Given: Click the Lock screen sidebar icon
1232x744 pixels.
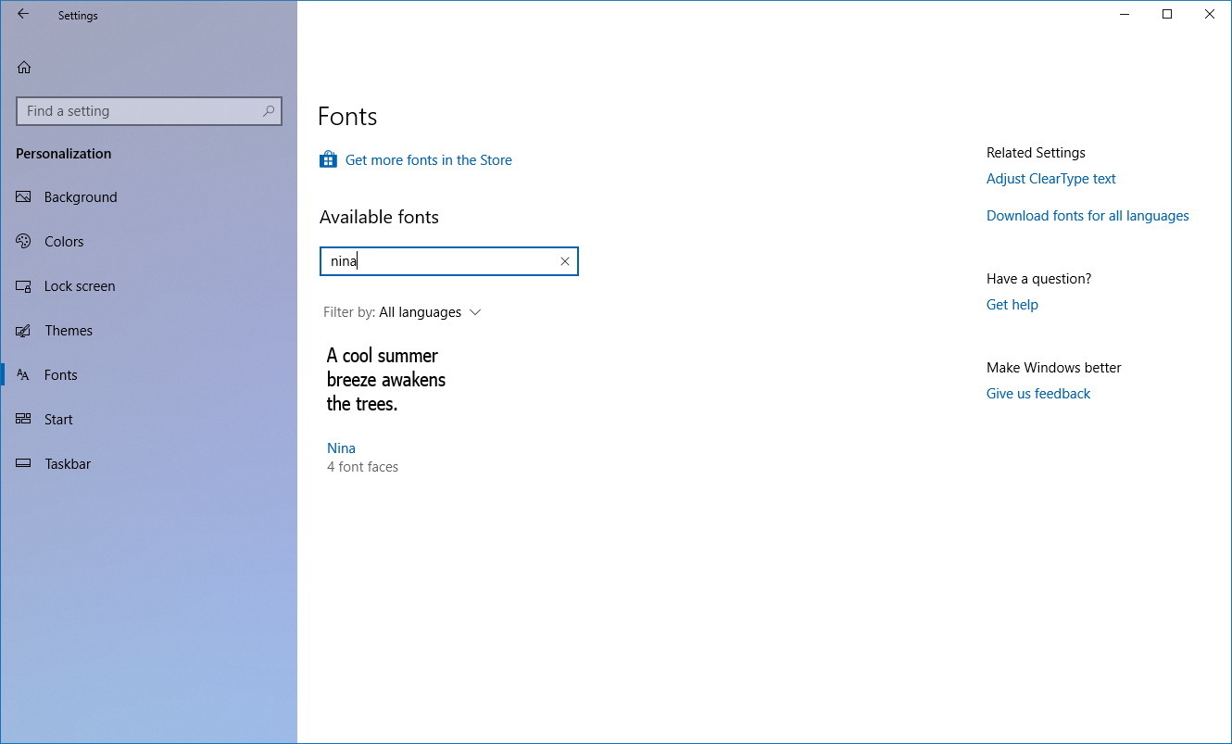Looking at the screenshot, I should pyautogui.click(x=23, y=285).
